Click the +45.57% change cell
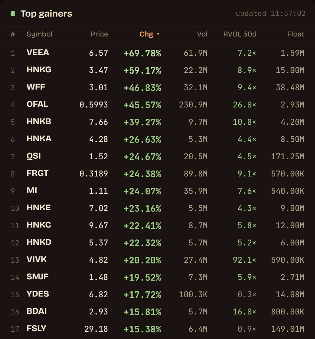 tap(142, 105)
